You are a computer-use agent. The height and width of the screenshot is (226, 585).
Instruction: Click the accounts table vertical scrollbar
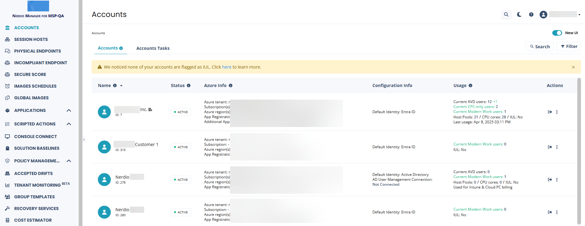click(579, 151)
